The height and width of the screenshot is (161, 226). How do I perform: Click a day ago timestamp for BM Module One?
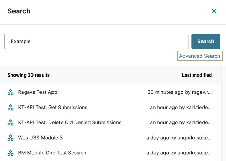pos(179,153)
